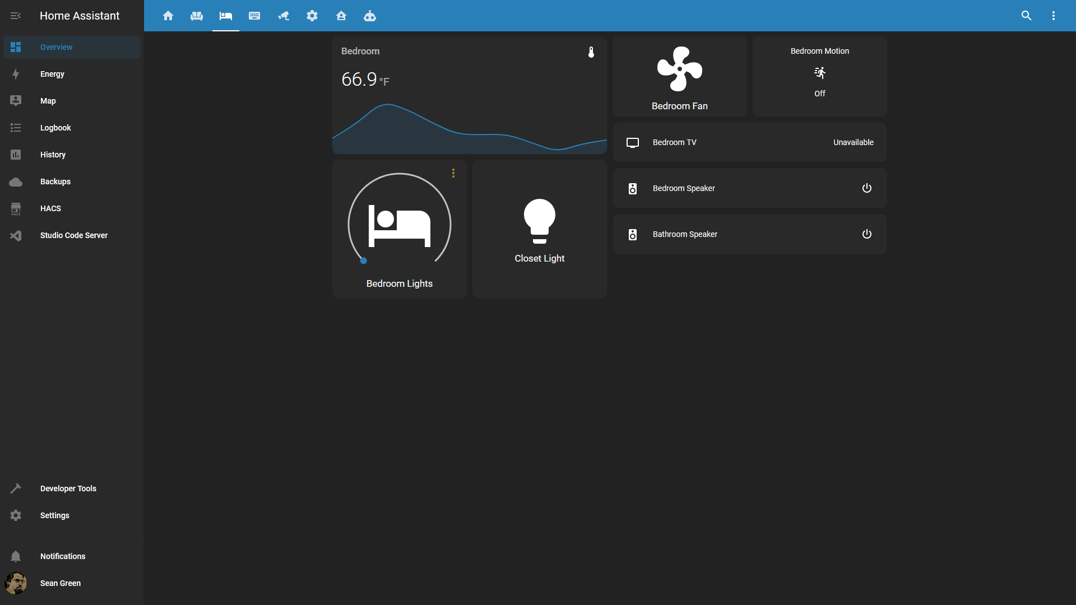Viewport: 1076px width, 605px height.
Task: Click the Bedroom Lights label
Action: pos(400,283)
